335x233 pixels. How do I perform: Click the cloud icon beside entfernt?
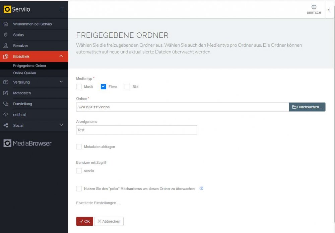click(6, 114)
